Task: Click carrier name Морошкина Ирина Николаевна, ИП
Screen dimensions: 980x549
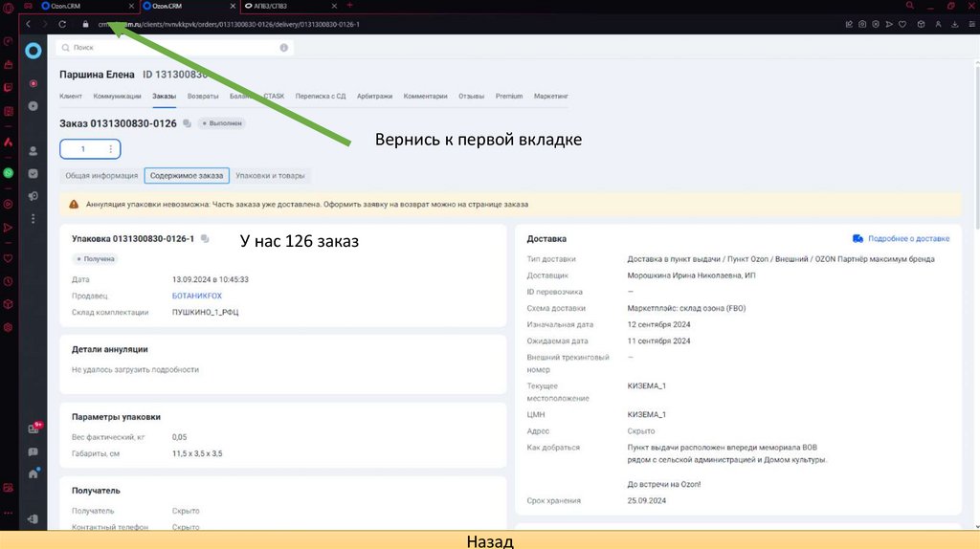Action: [x=691, y=275]
